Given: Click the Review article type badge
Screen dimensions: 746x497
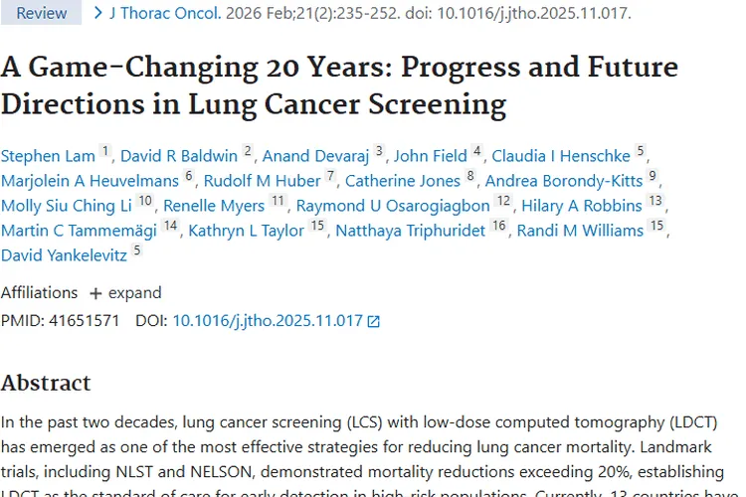Looking at the screenshot, I should [41, 14].
